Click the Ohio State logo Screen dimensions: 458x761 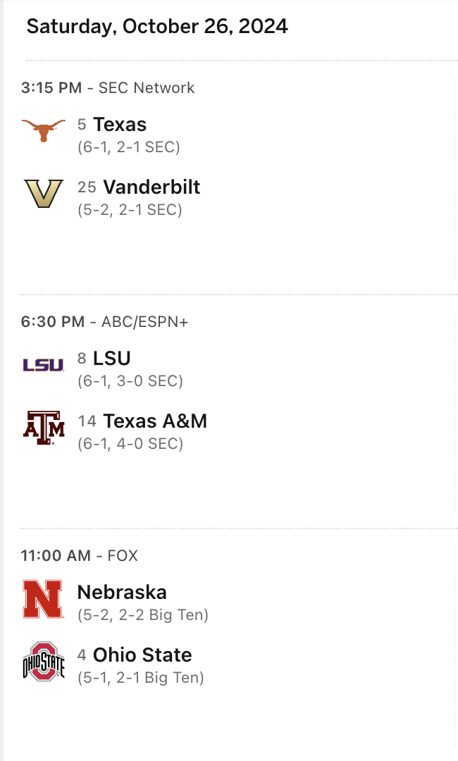coord(43,662)
